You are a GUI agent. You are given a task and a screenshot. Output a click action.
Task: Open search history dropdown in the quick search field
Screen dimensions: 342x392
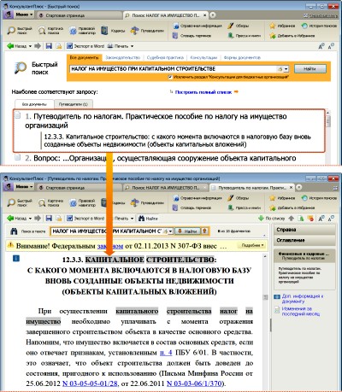pos(286,69)
